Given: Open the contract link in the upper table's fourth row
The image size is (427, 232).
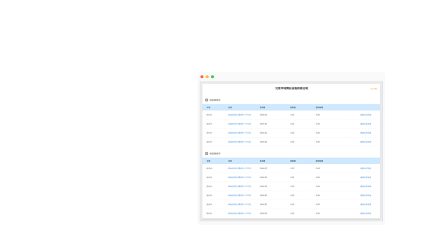Looking at the screenshot, I should [240, 142].
